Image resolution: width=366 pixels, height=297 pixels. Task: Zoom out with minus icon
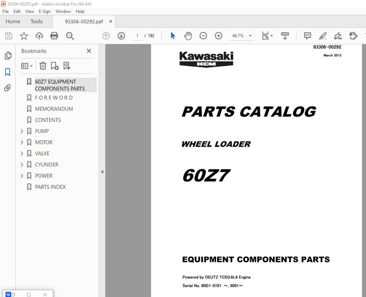point(203,35)
